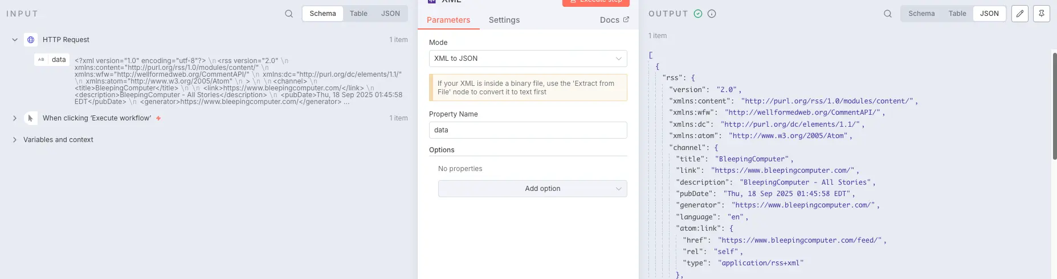Viewport: 1057px width, 279px height.
Task: Click the output info circle icon
Action: point(712,14)
